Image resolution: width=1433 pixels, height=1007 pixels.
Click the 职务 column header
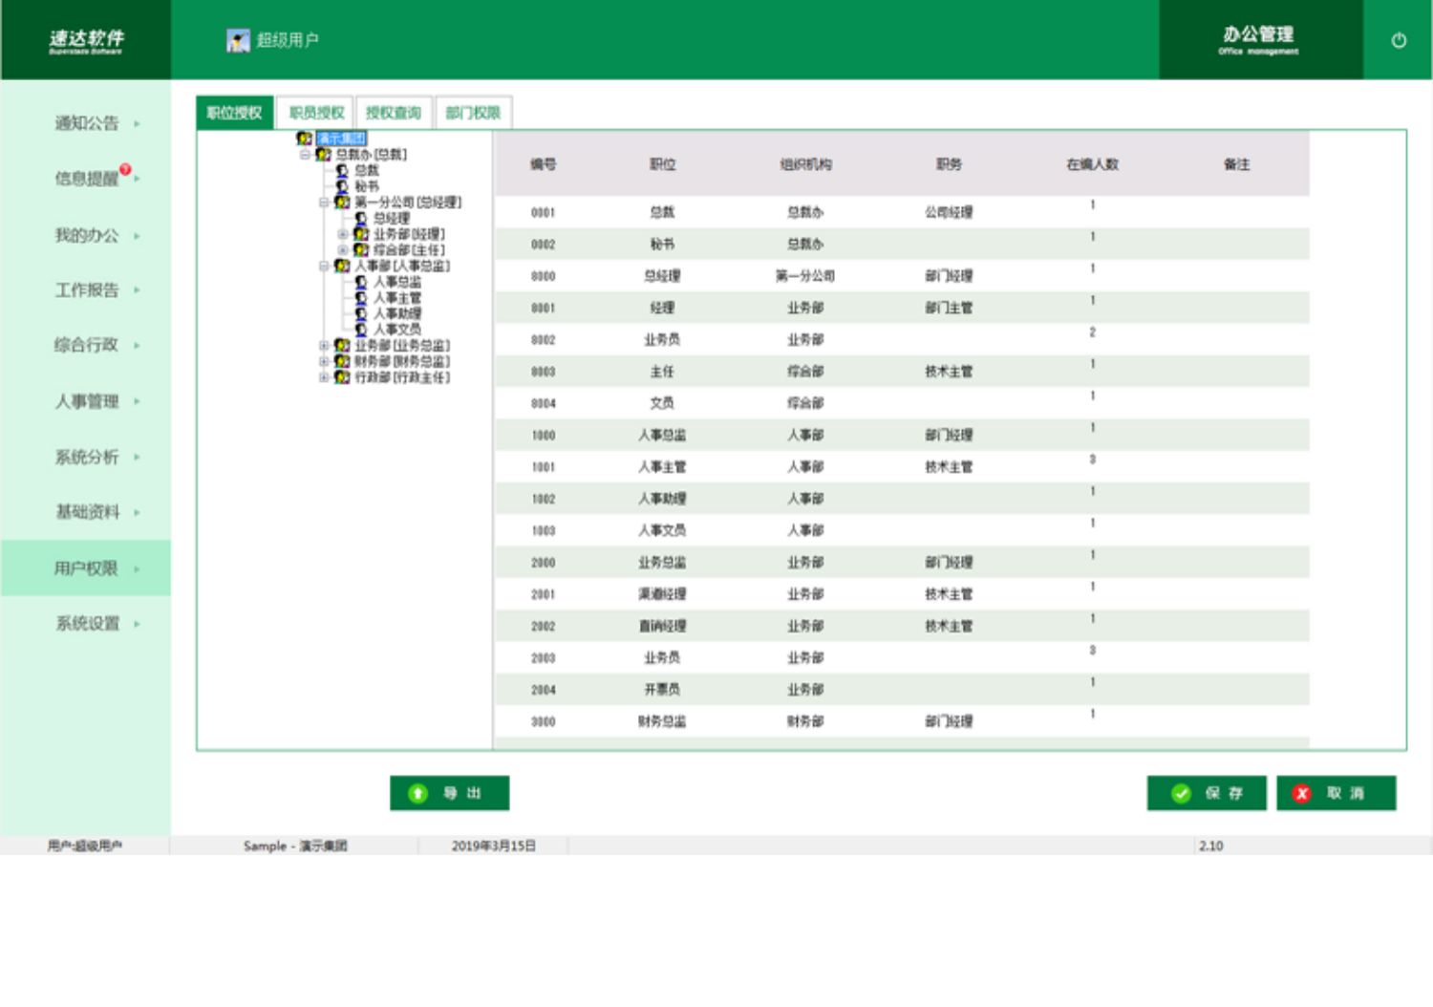tap(949, 164)
